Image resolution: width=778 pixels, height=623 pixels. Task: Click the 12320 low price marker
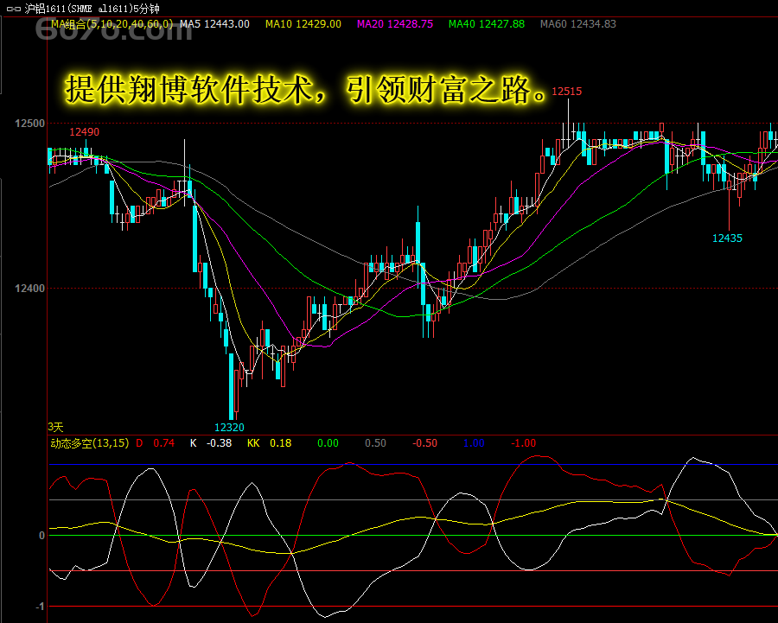(x=229, y=427)
